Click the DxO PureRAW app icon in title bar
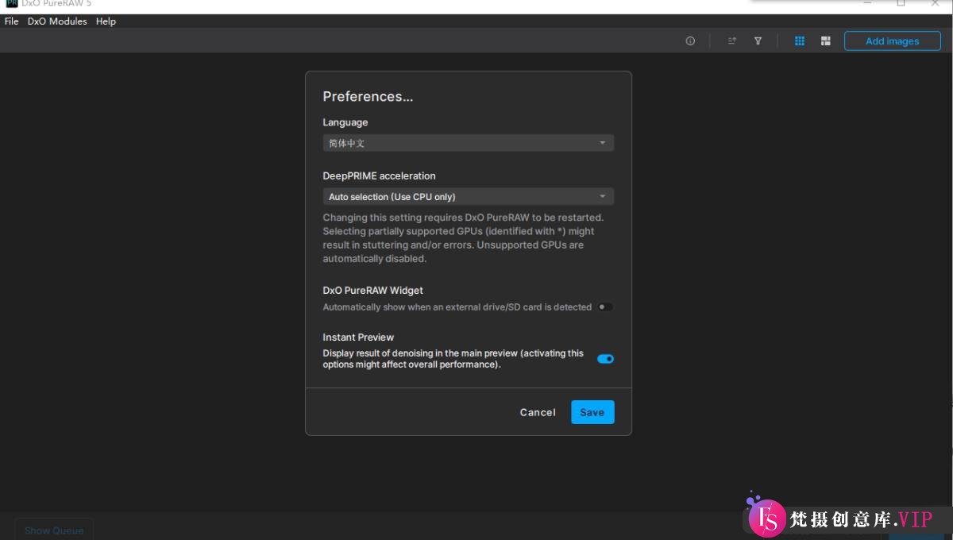 tap(12, 3)
